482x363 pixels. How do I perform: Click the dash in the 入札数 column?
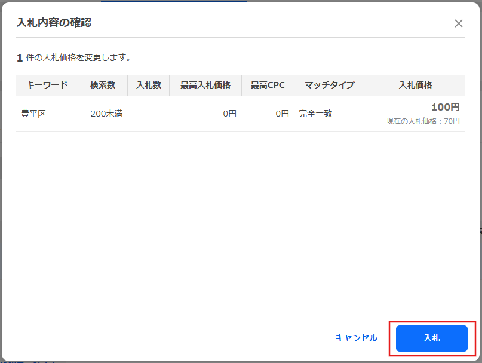point(162,114)
